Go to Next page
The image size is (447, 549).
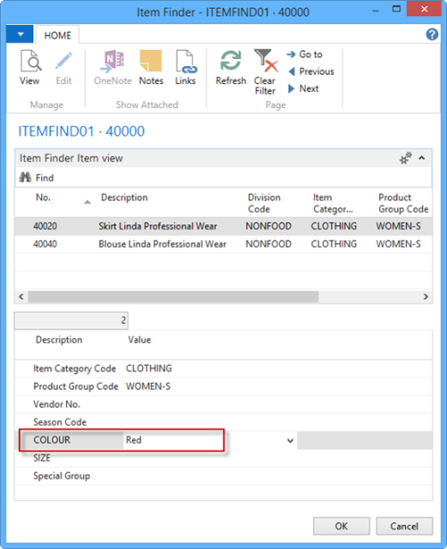coord(303,89)
